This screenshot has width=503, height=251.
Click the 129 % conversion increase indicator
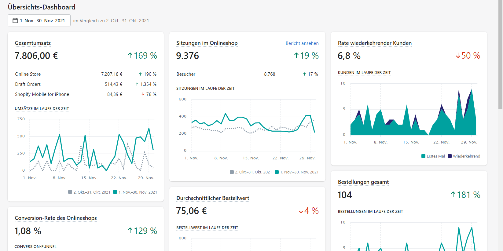142,231
